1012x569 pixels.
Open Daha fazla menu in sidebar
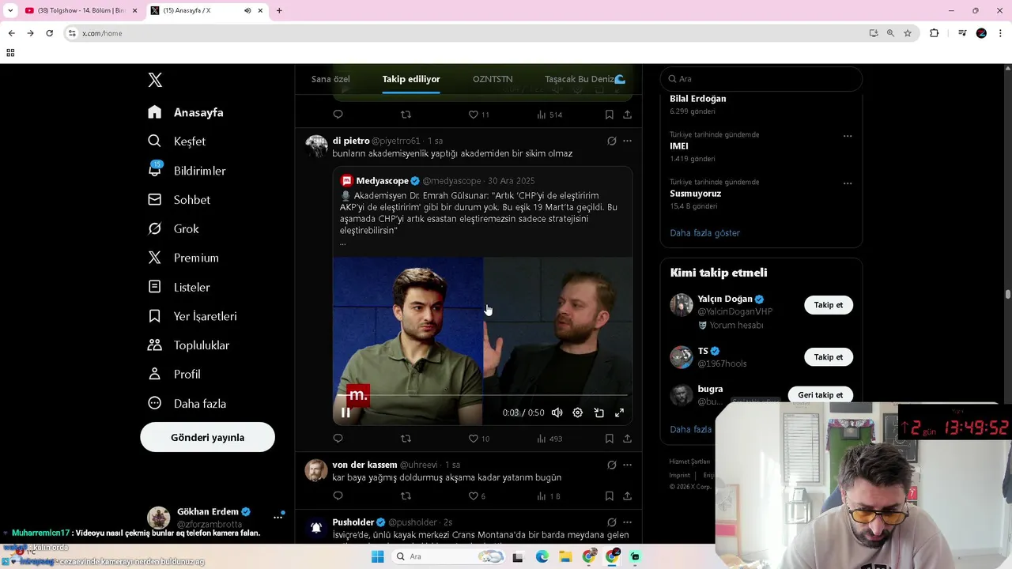[x=187, y=404]
